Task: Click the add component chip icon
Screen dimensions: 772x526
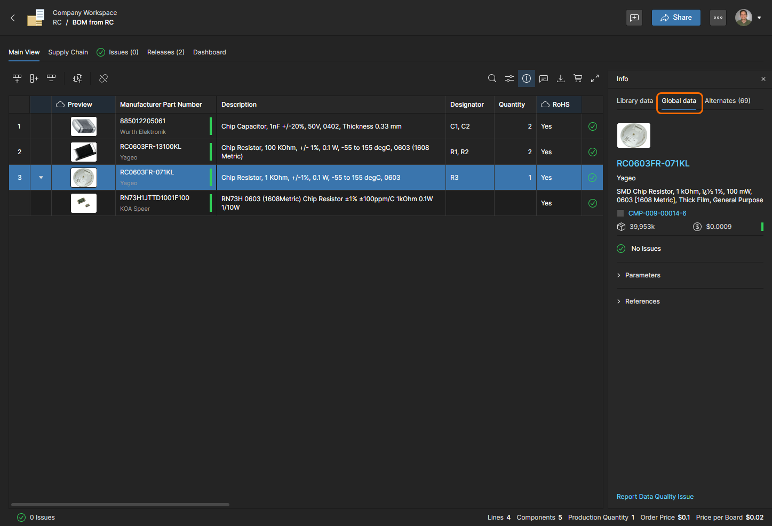Action: pos(77,78)
